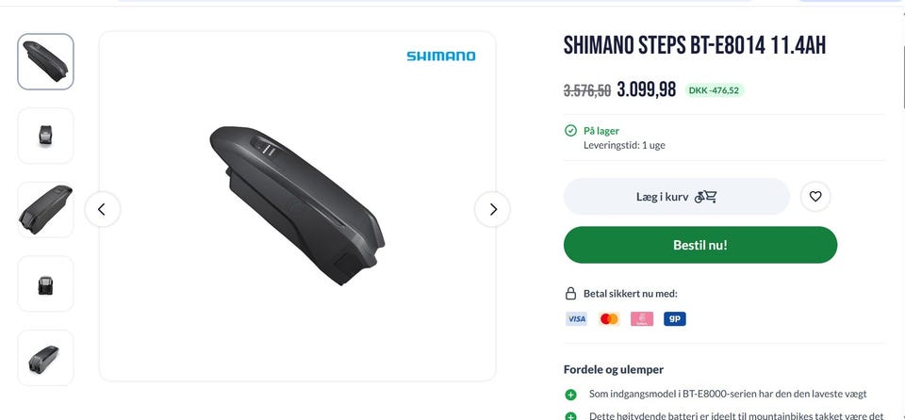Image resolution: width=905 pixels, height=420 pixels.
Task: Click the blue GP payment icon
Action: tap(674, 319)
